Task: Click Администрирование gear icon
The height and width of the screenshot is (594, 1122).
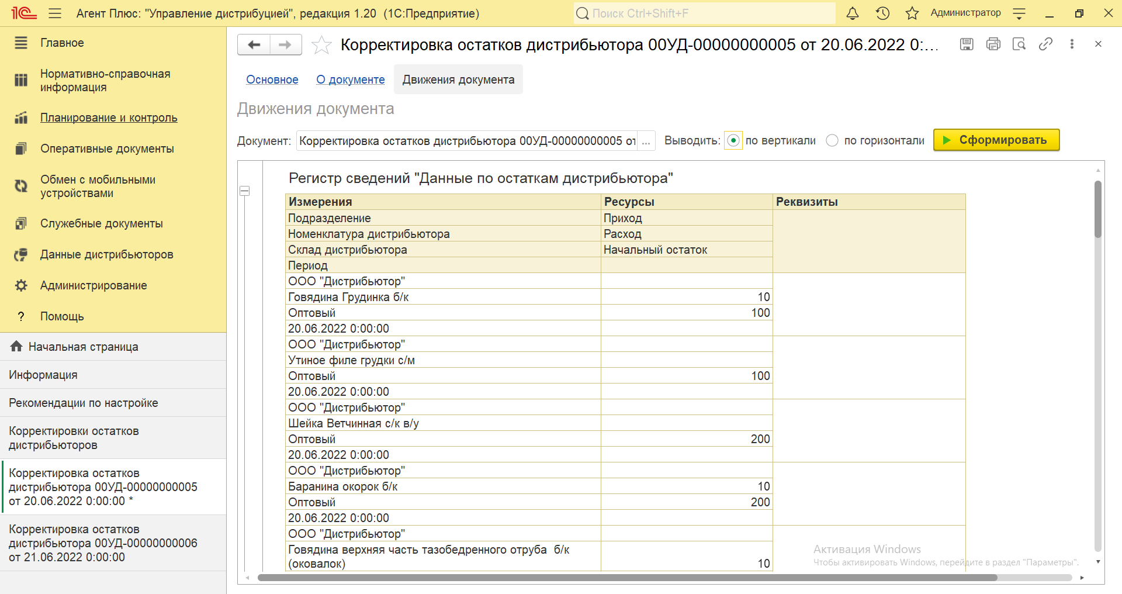Action: 21,285
